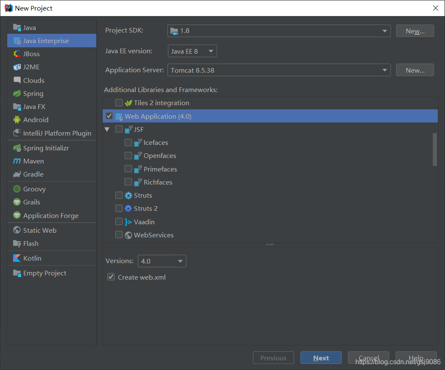Click the Openfaces label text
The image size is (445, 370).
[x=160, y=156]
